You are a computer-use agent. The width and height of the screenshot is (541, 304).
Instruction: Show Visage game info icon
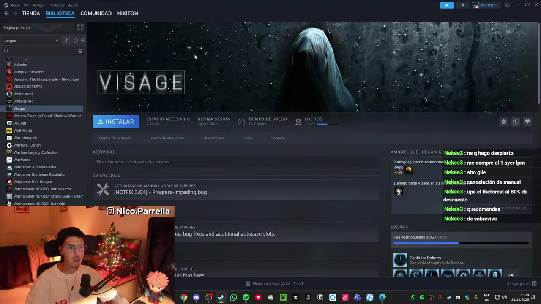(515, 122)
